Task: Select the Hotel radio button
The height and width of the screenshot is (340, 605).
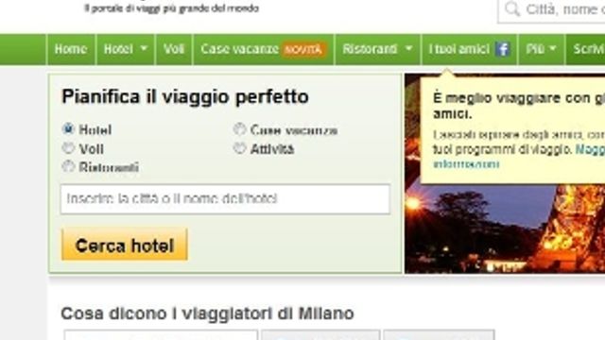Action: [68, 128]
